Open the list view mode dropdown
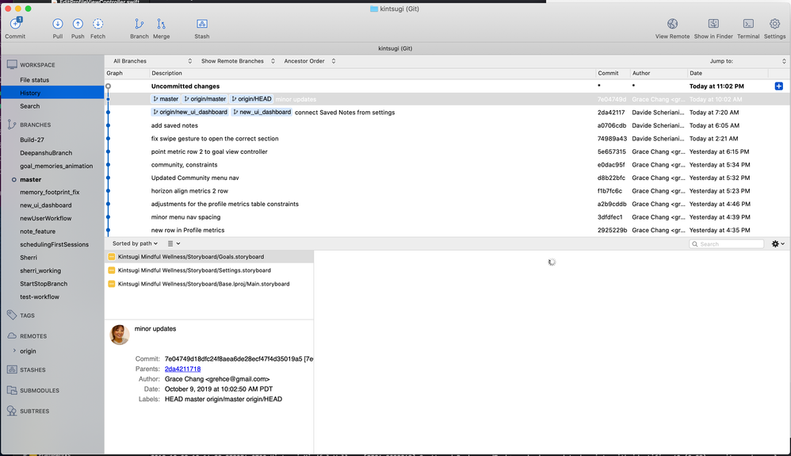Viewport: 791px width, 456px height. coord(174,243)
